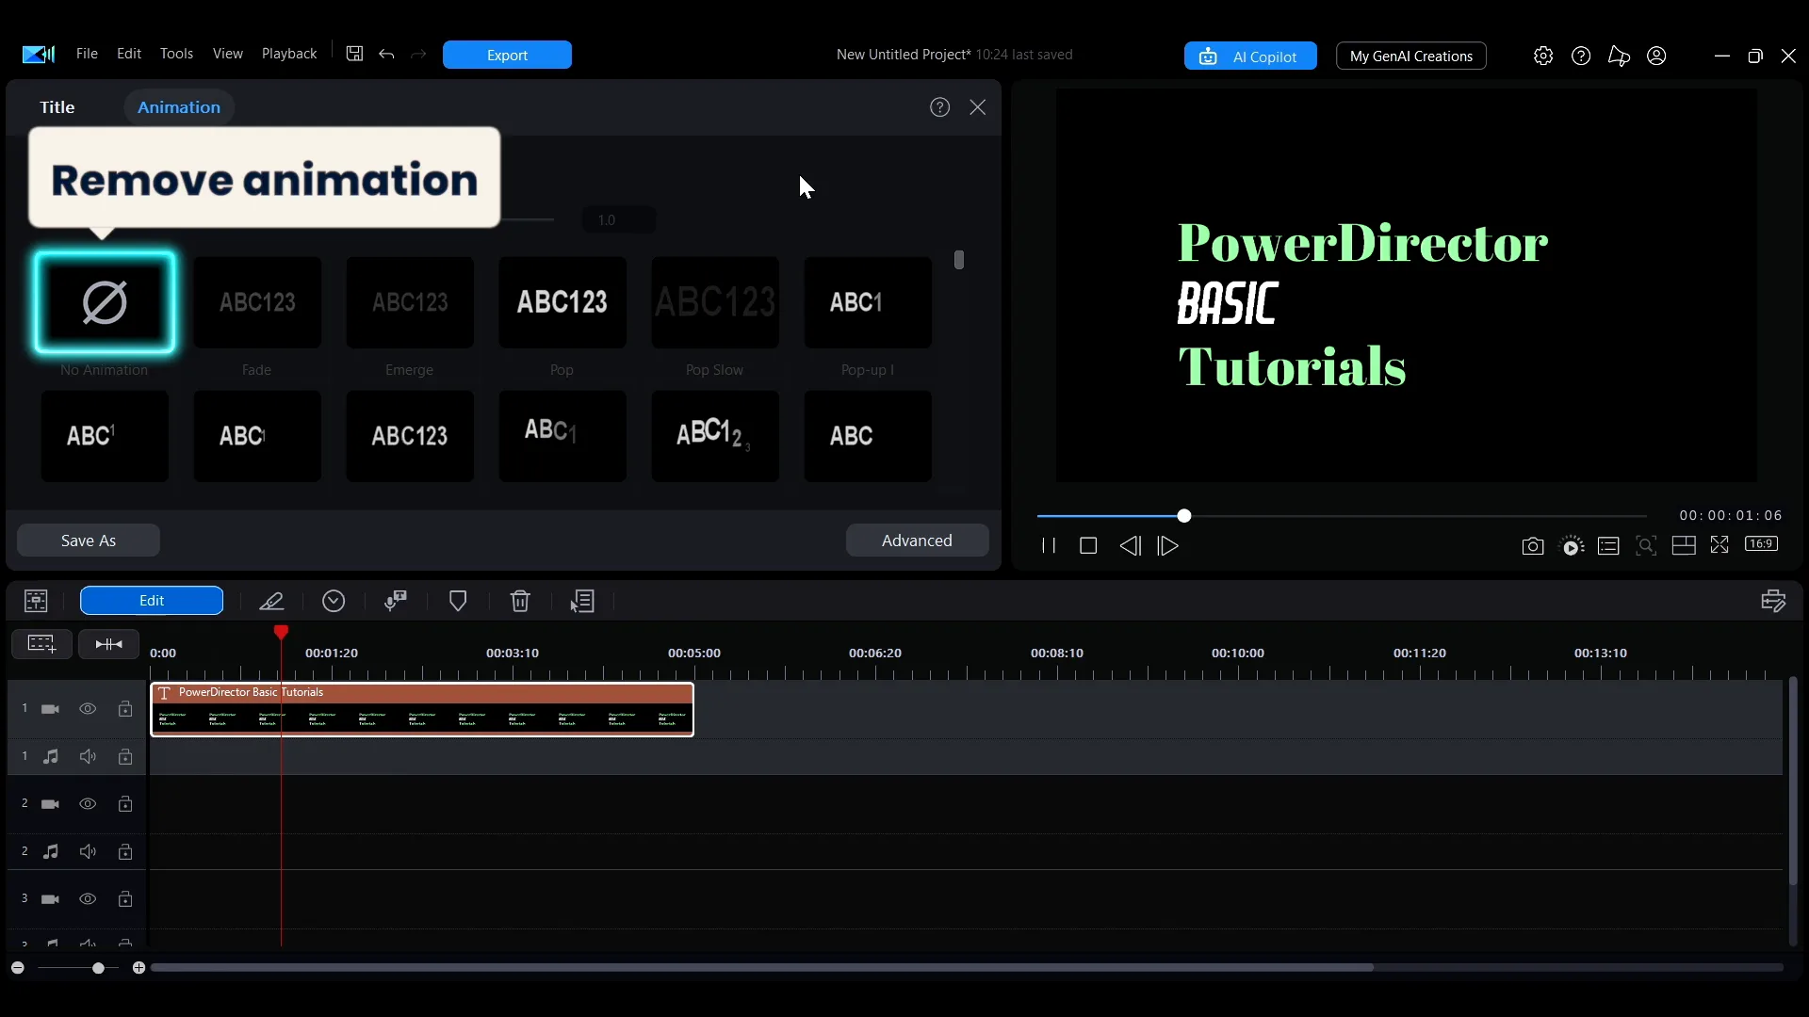Delete the selected clip with trash icon
This screenshot has width=1809, height=1017.
(x=520, y=601)
